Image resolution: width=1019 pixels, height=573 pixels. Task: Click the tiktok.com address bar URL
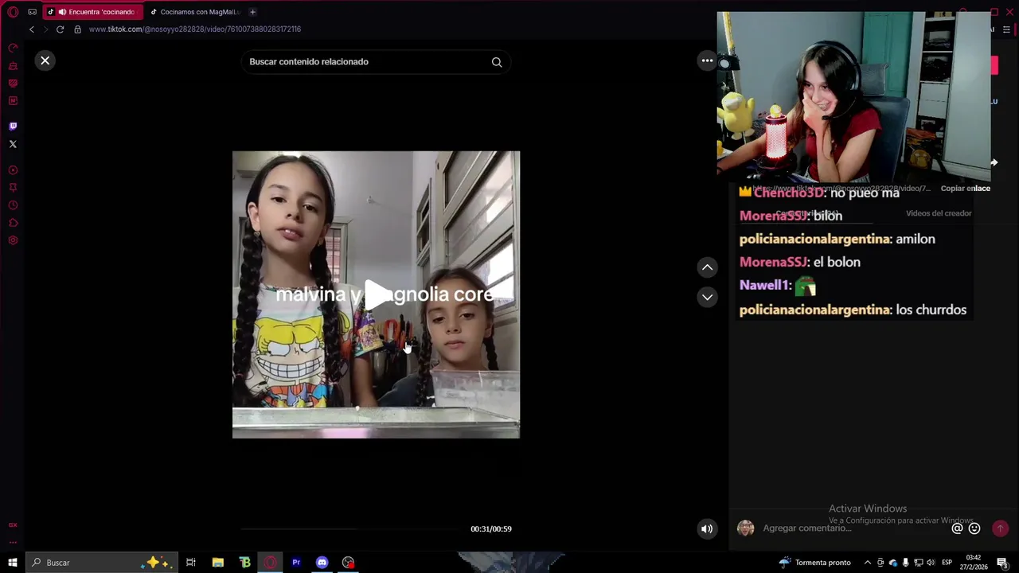[x=195, y=29]
